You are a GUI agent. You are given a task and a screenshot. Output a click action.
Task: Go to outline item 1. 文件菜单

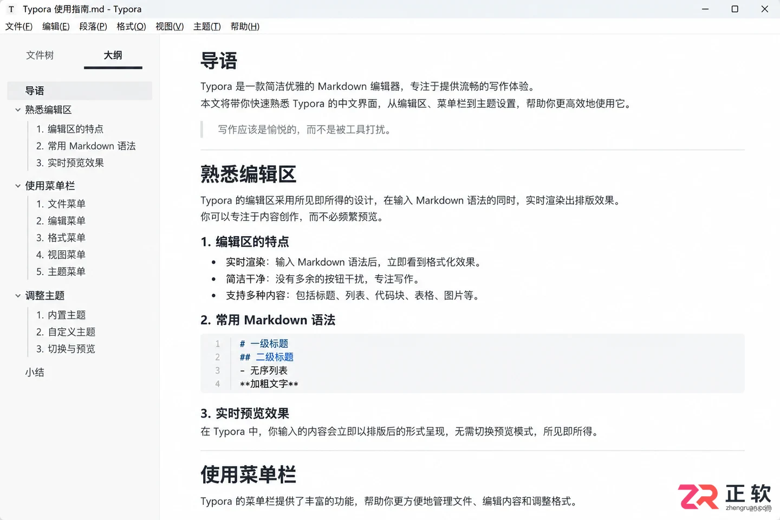[x=61, y=204]
